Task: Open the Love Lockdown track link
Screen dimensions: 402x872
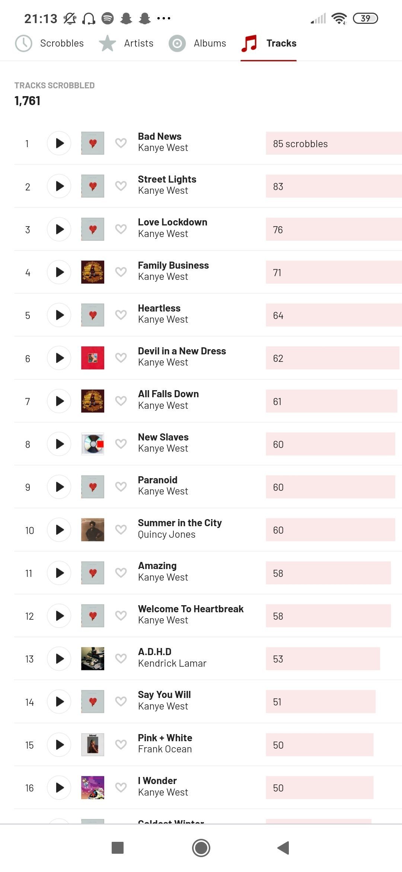Action: [x=173, y=222]
